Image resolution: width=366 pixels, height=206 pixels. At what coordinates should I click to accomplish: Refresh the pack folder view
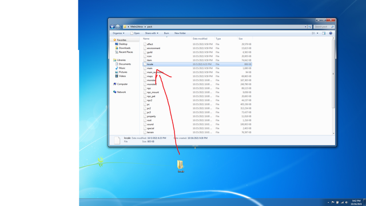click(310, 27)
